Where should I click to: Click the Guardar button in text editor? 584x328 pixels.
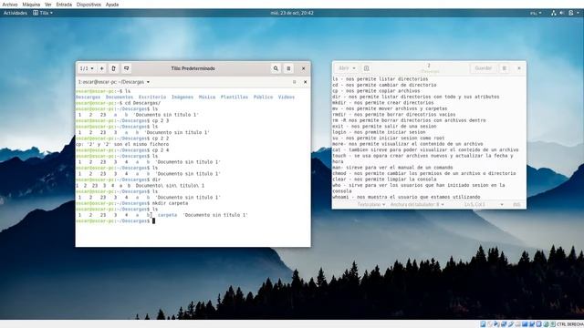[x=483, y=68]
